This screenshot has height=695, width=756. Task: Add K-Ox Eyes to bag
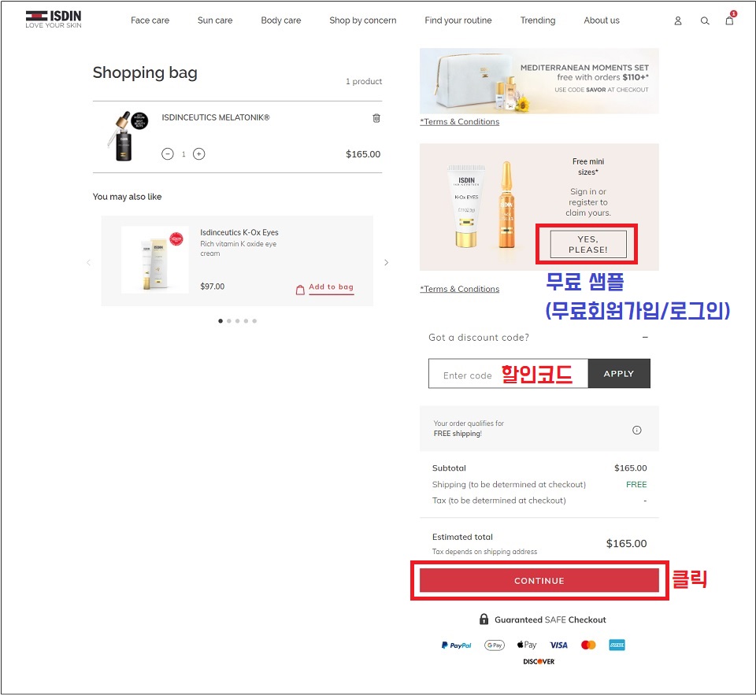coord(332,287)
